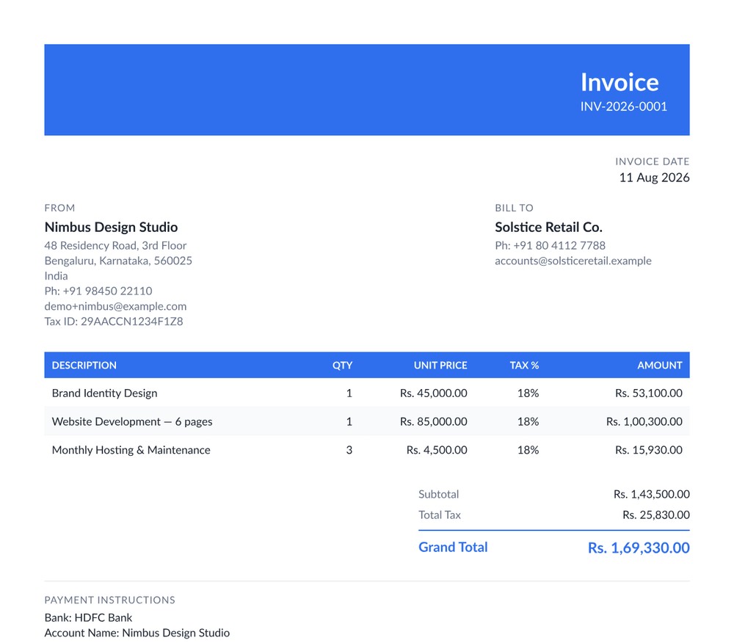Click Bengaluru, Karnataka, 560025 line
Screen dimensions: 734x643
tap(118, 261)
